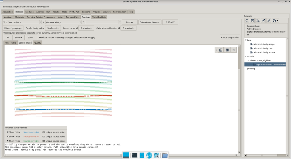The image size is (291, 159).
Task: Close the source image overlay toolbar
Action: (x=234, y=50)
